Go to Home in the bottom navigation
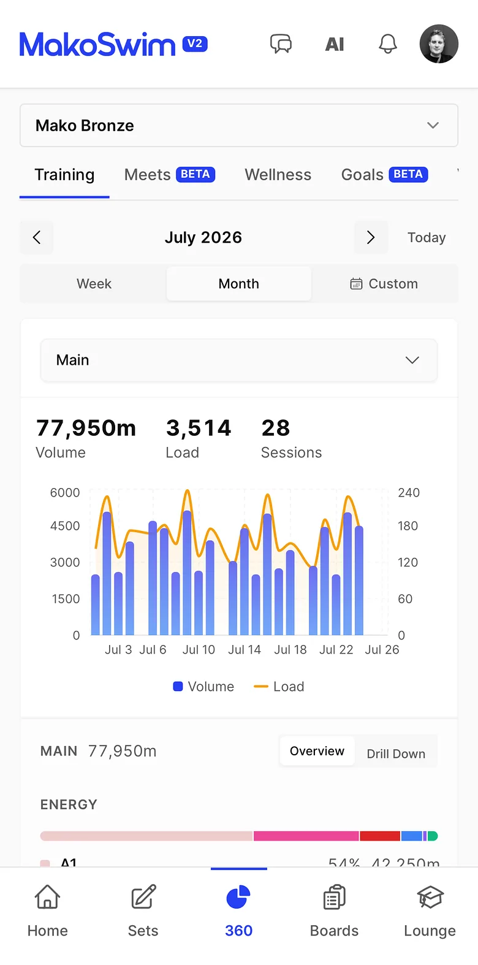 [x=48, y=911]
